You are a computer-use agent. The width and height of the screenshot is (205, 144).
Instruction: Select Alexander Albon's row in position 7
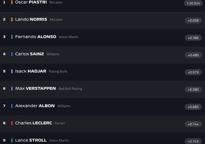(x=35, y=106)
